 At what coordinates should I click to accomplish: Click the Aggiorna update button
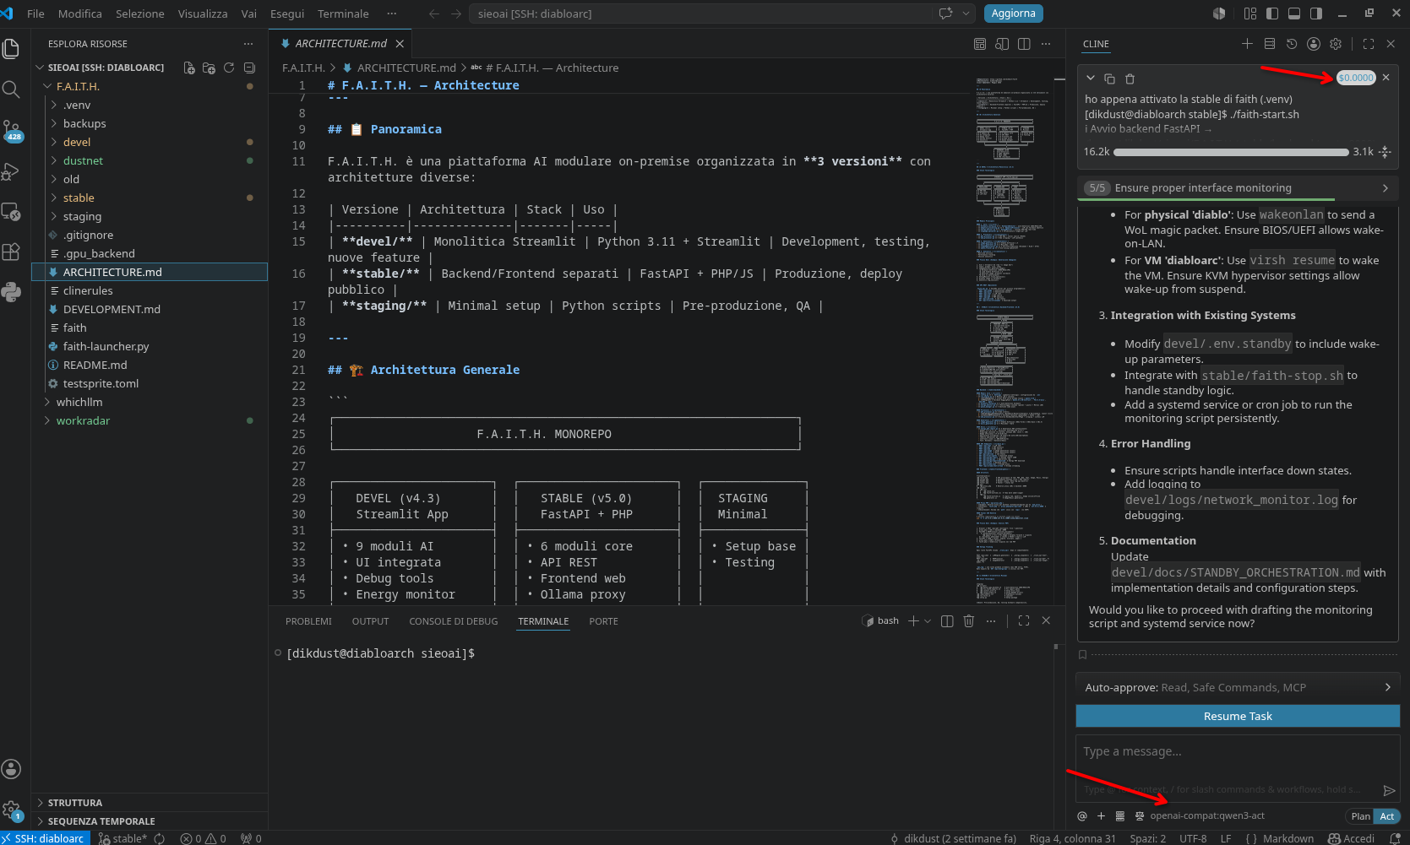[x=1013, y=14]
